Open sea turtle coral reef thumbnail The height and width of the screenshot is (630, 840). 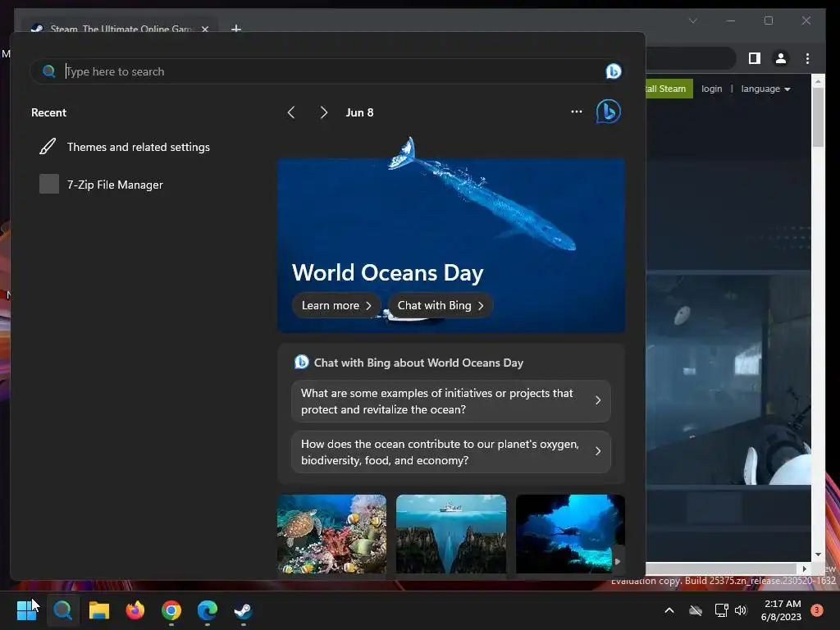click(331, 534)
